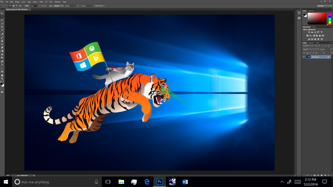The image size is (333, 187).
Task: Switch to the Channels tab
Action: tap(311, 43)
